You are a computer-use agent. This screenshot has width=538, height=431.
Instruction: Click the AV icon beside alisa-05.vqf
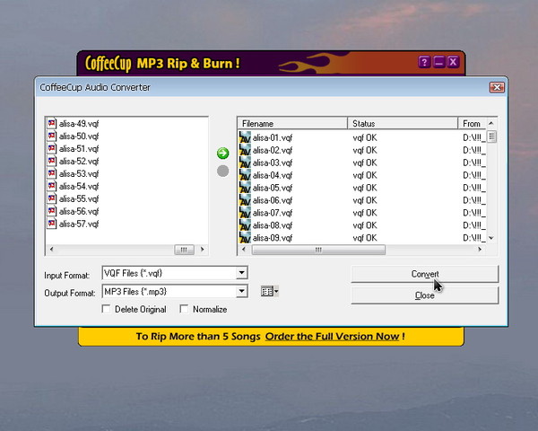coord(245,188)
